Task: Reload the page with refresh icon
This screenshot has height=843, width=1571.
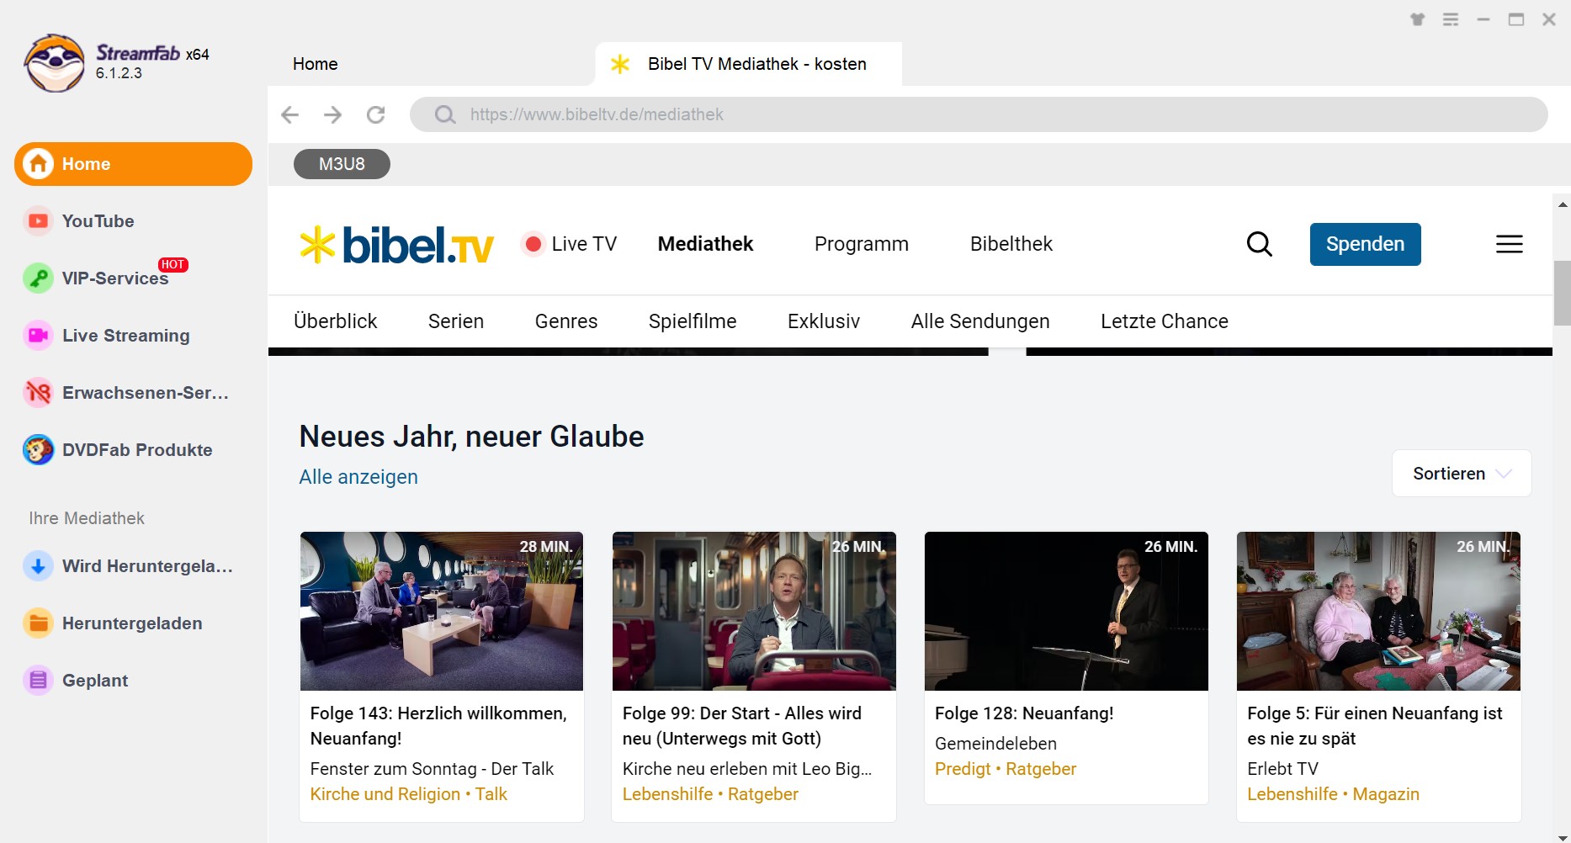Action: [375, 114]
